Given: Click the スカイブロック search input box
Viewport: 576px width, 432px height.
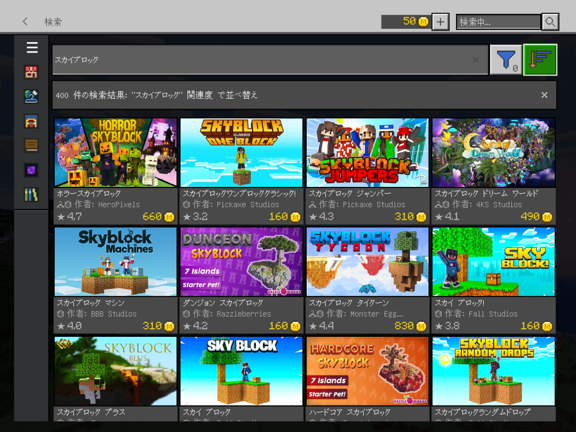Looking at the screenshot, I should (x=270, y=59).
